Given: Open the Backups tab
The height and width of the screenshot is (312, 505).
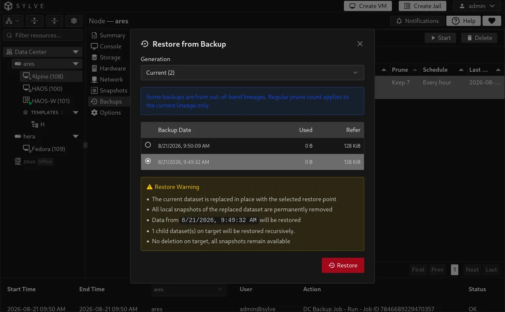Looking at the screenshot, I should (108, 101).
